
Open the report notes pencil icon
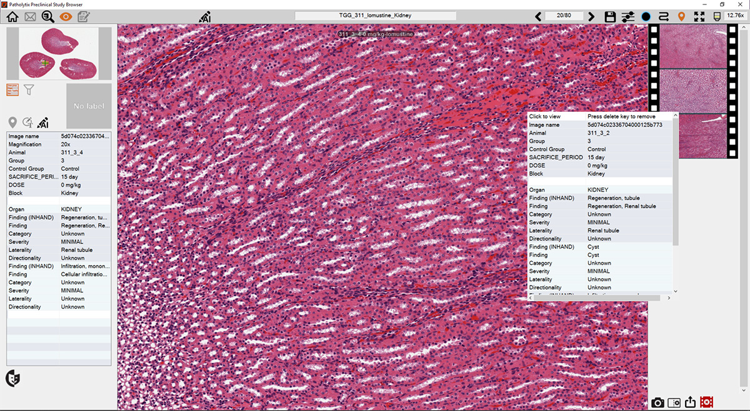84,17
